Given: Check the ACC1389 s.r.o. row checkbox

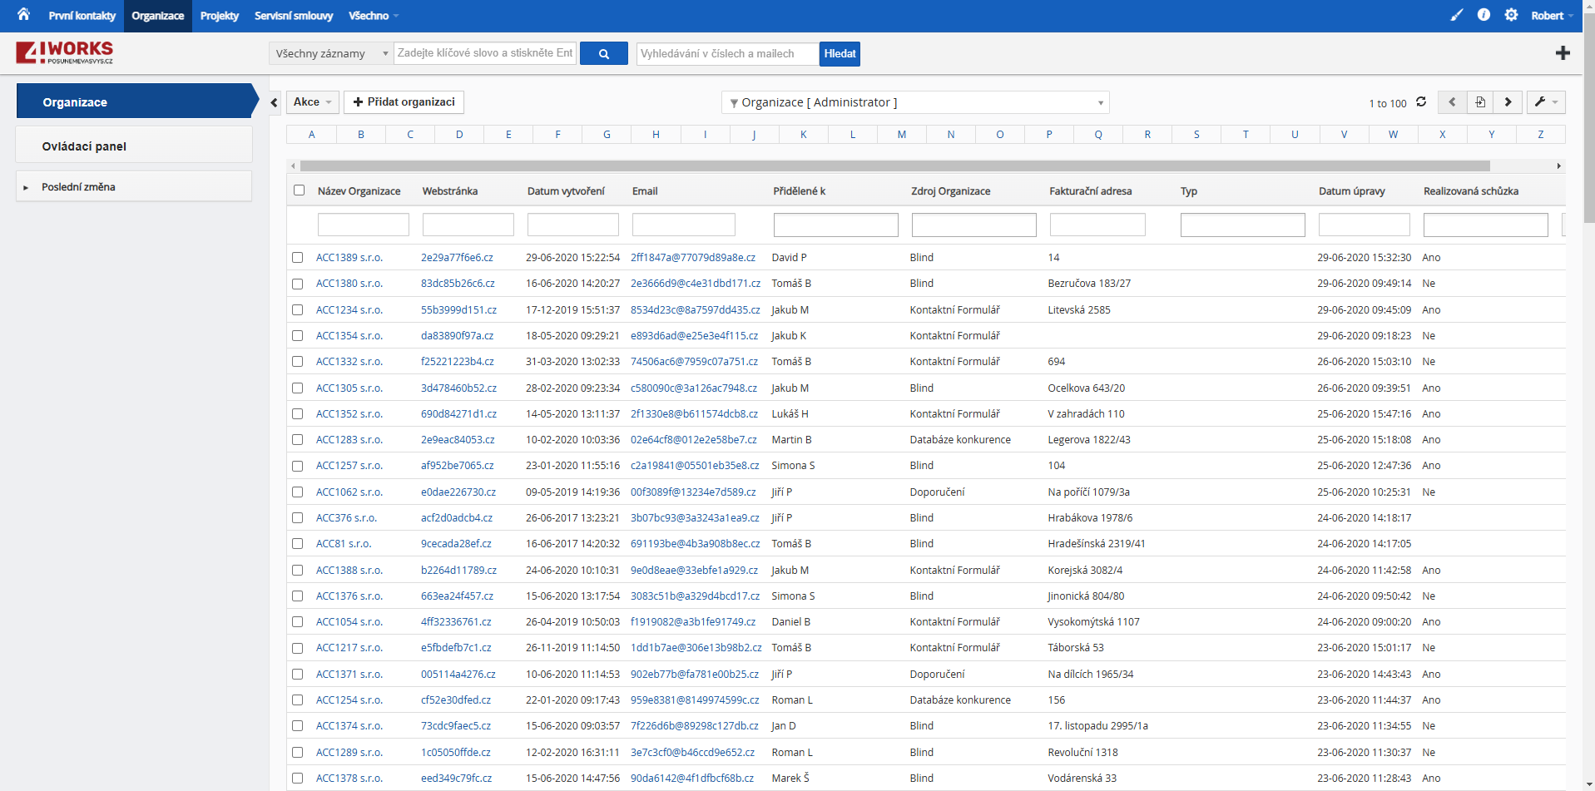Looking at the screenshot, I should (x=297, y=258).
